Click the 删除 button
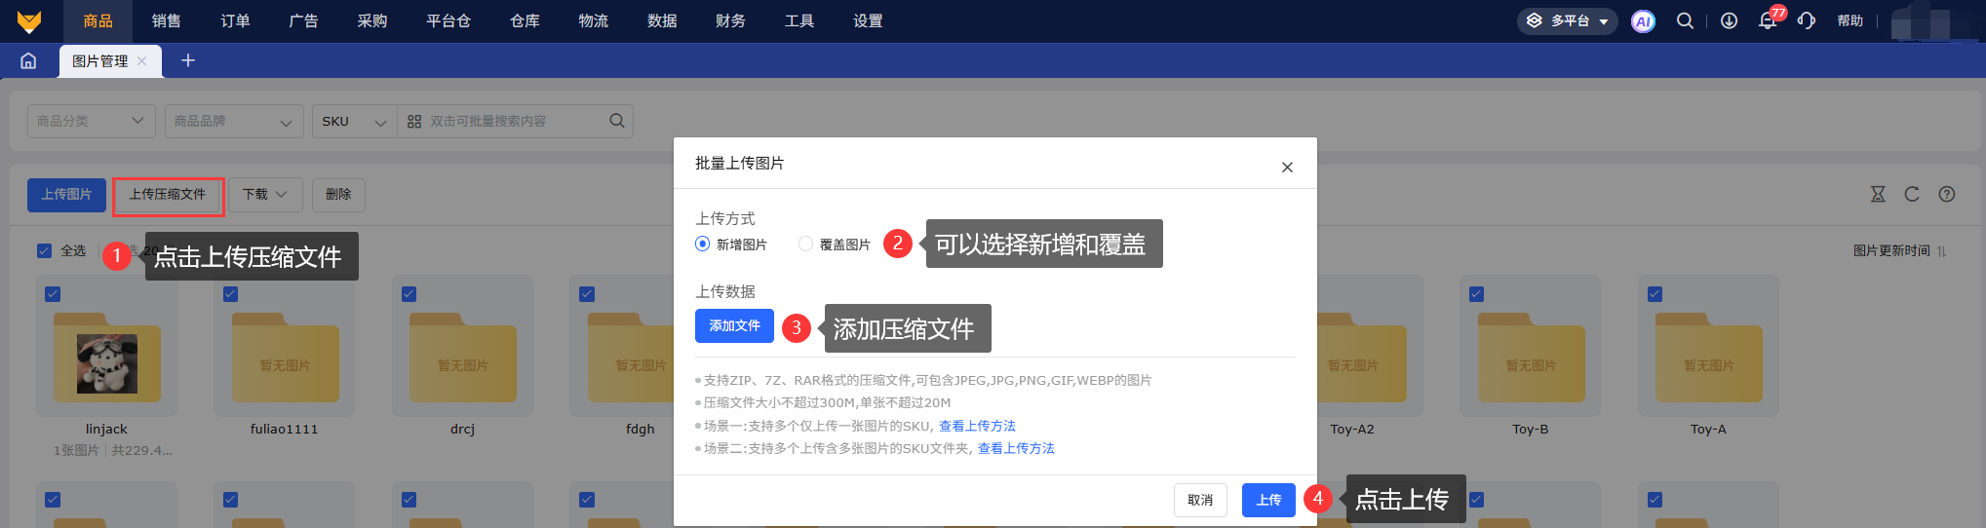The width and height of the screenshot is (1986, 528). tap(338, 195)
